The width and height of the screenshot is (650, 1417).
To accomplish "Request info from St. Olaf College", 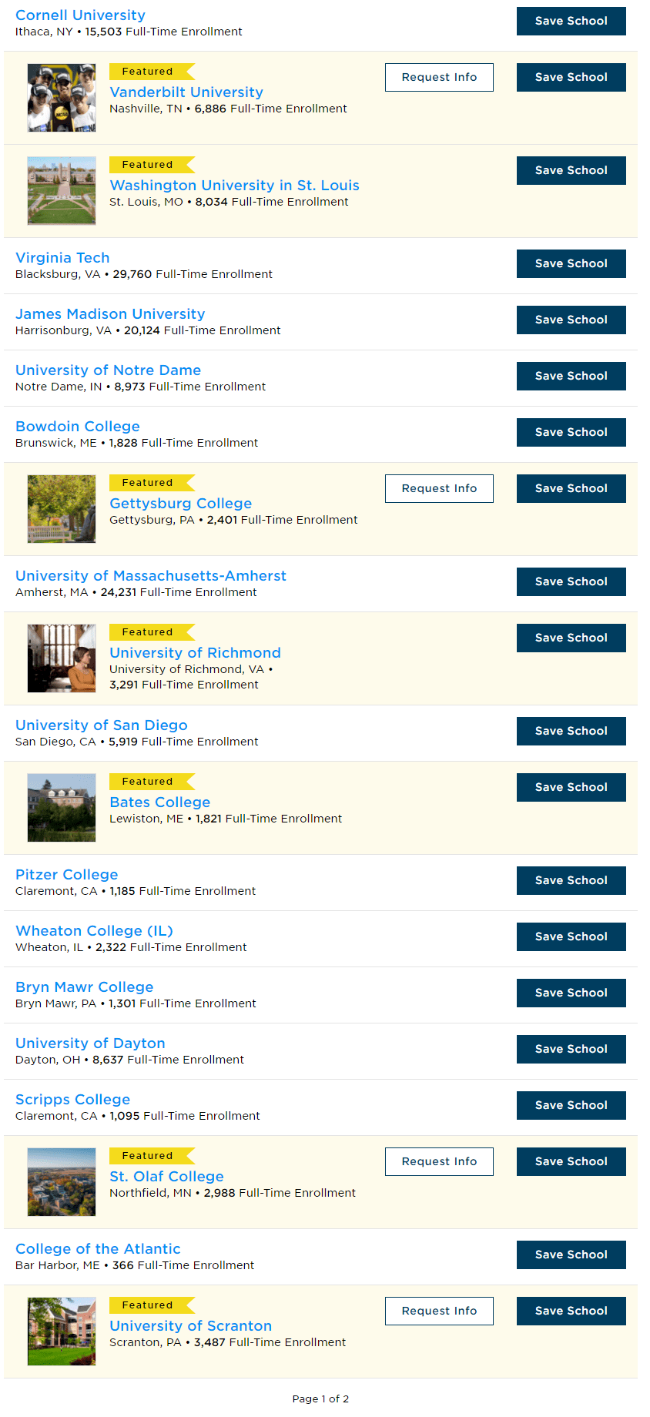I will [x=439, y=1161].
